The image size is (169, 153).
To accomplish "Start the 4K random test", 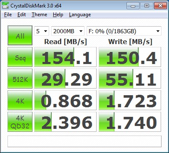I will (x=20, y=100).
